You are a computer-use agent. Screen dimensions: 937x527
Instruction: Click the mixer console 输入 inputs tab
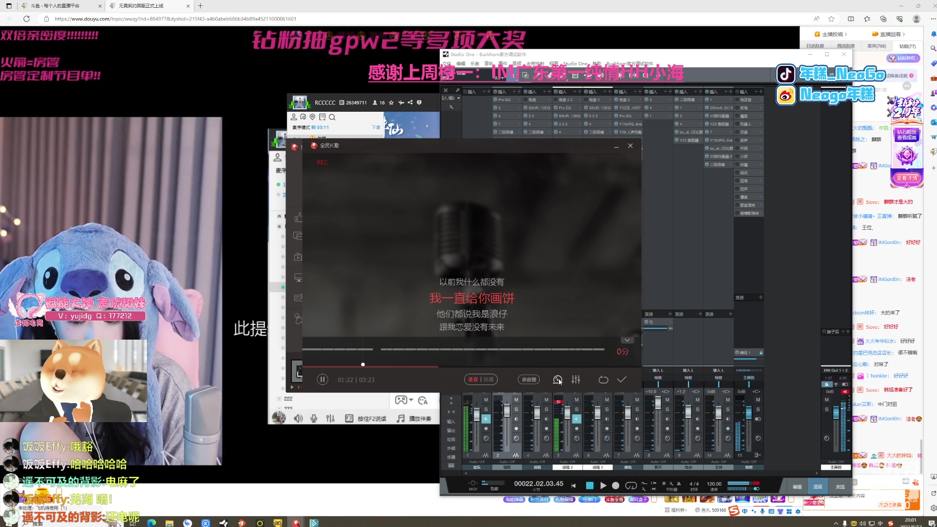pyautogui.click(x=451, y=422)
